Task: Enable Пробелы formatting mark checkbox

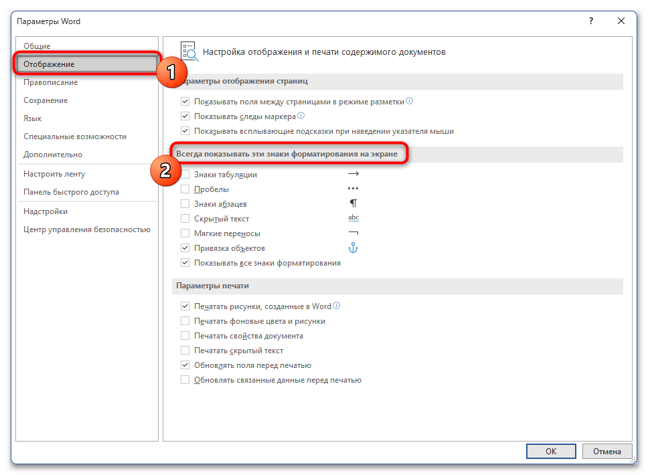Action: pos(185,189)
